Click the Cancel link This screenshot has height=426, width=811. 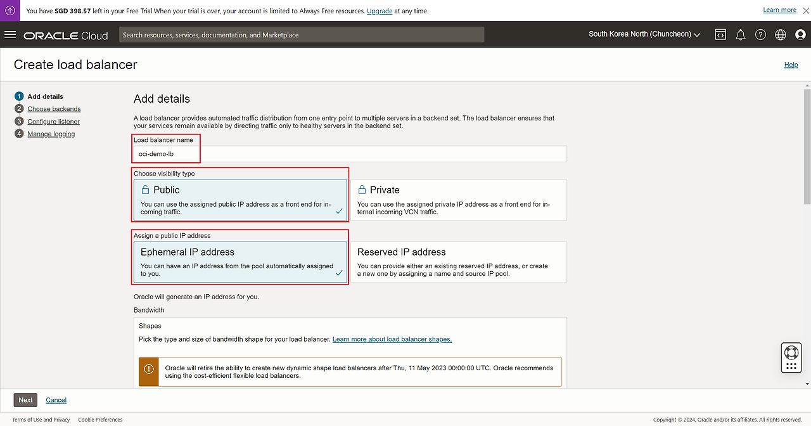56,400
